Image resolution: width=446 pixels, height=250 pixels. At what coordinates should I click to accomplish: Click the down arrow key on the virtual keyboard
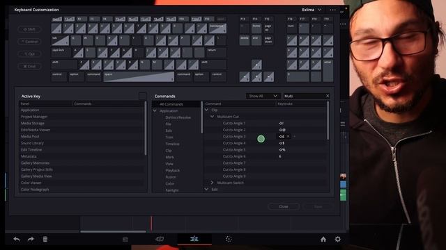pyautogui.click(x=256, y=77)
